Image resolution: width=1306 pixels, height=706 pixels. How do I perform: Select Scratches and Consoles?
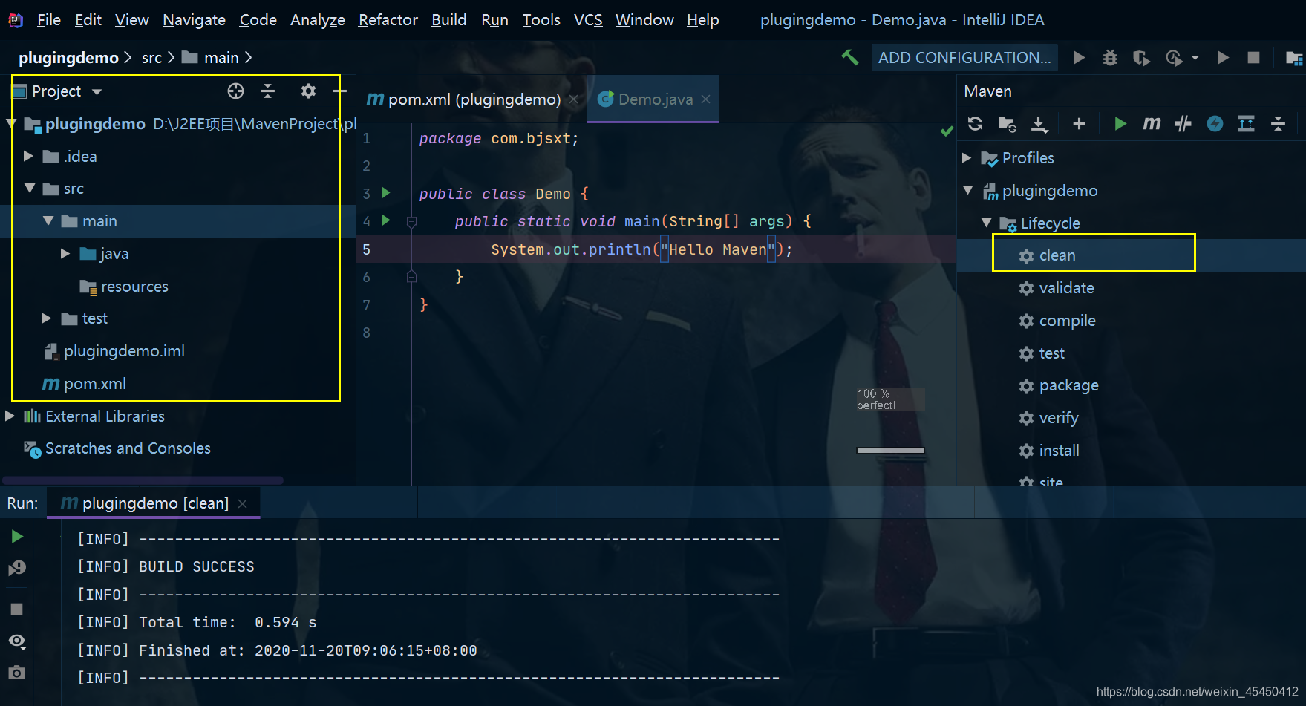tap(128, 448)
